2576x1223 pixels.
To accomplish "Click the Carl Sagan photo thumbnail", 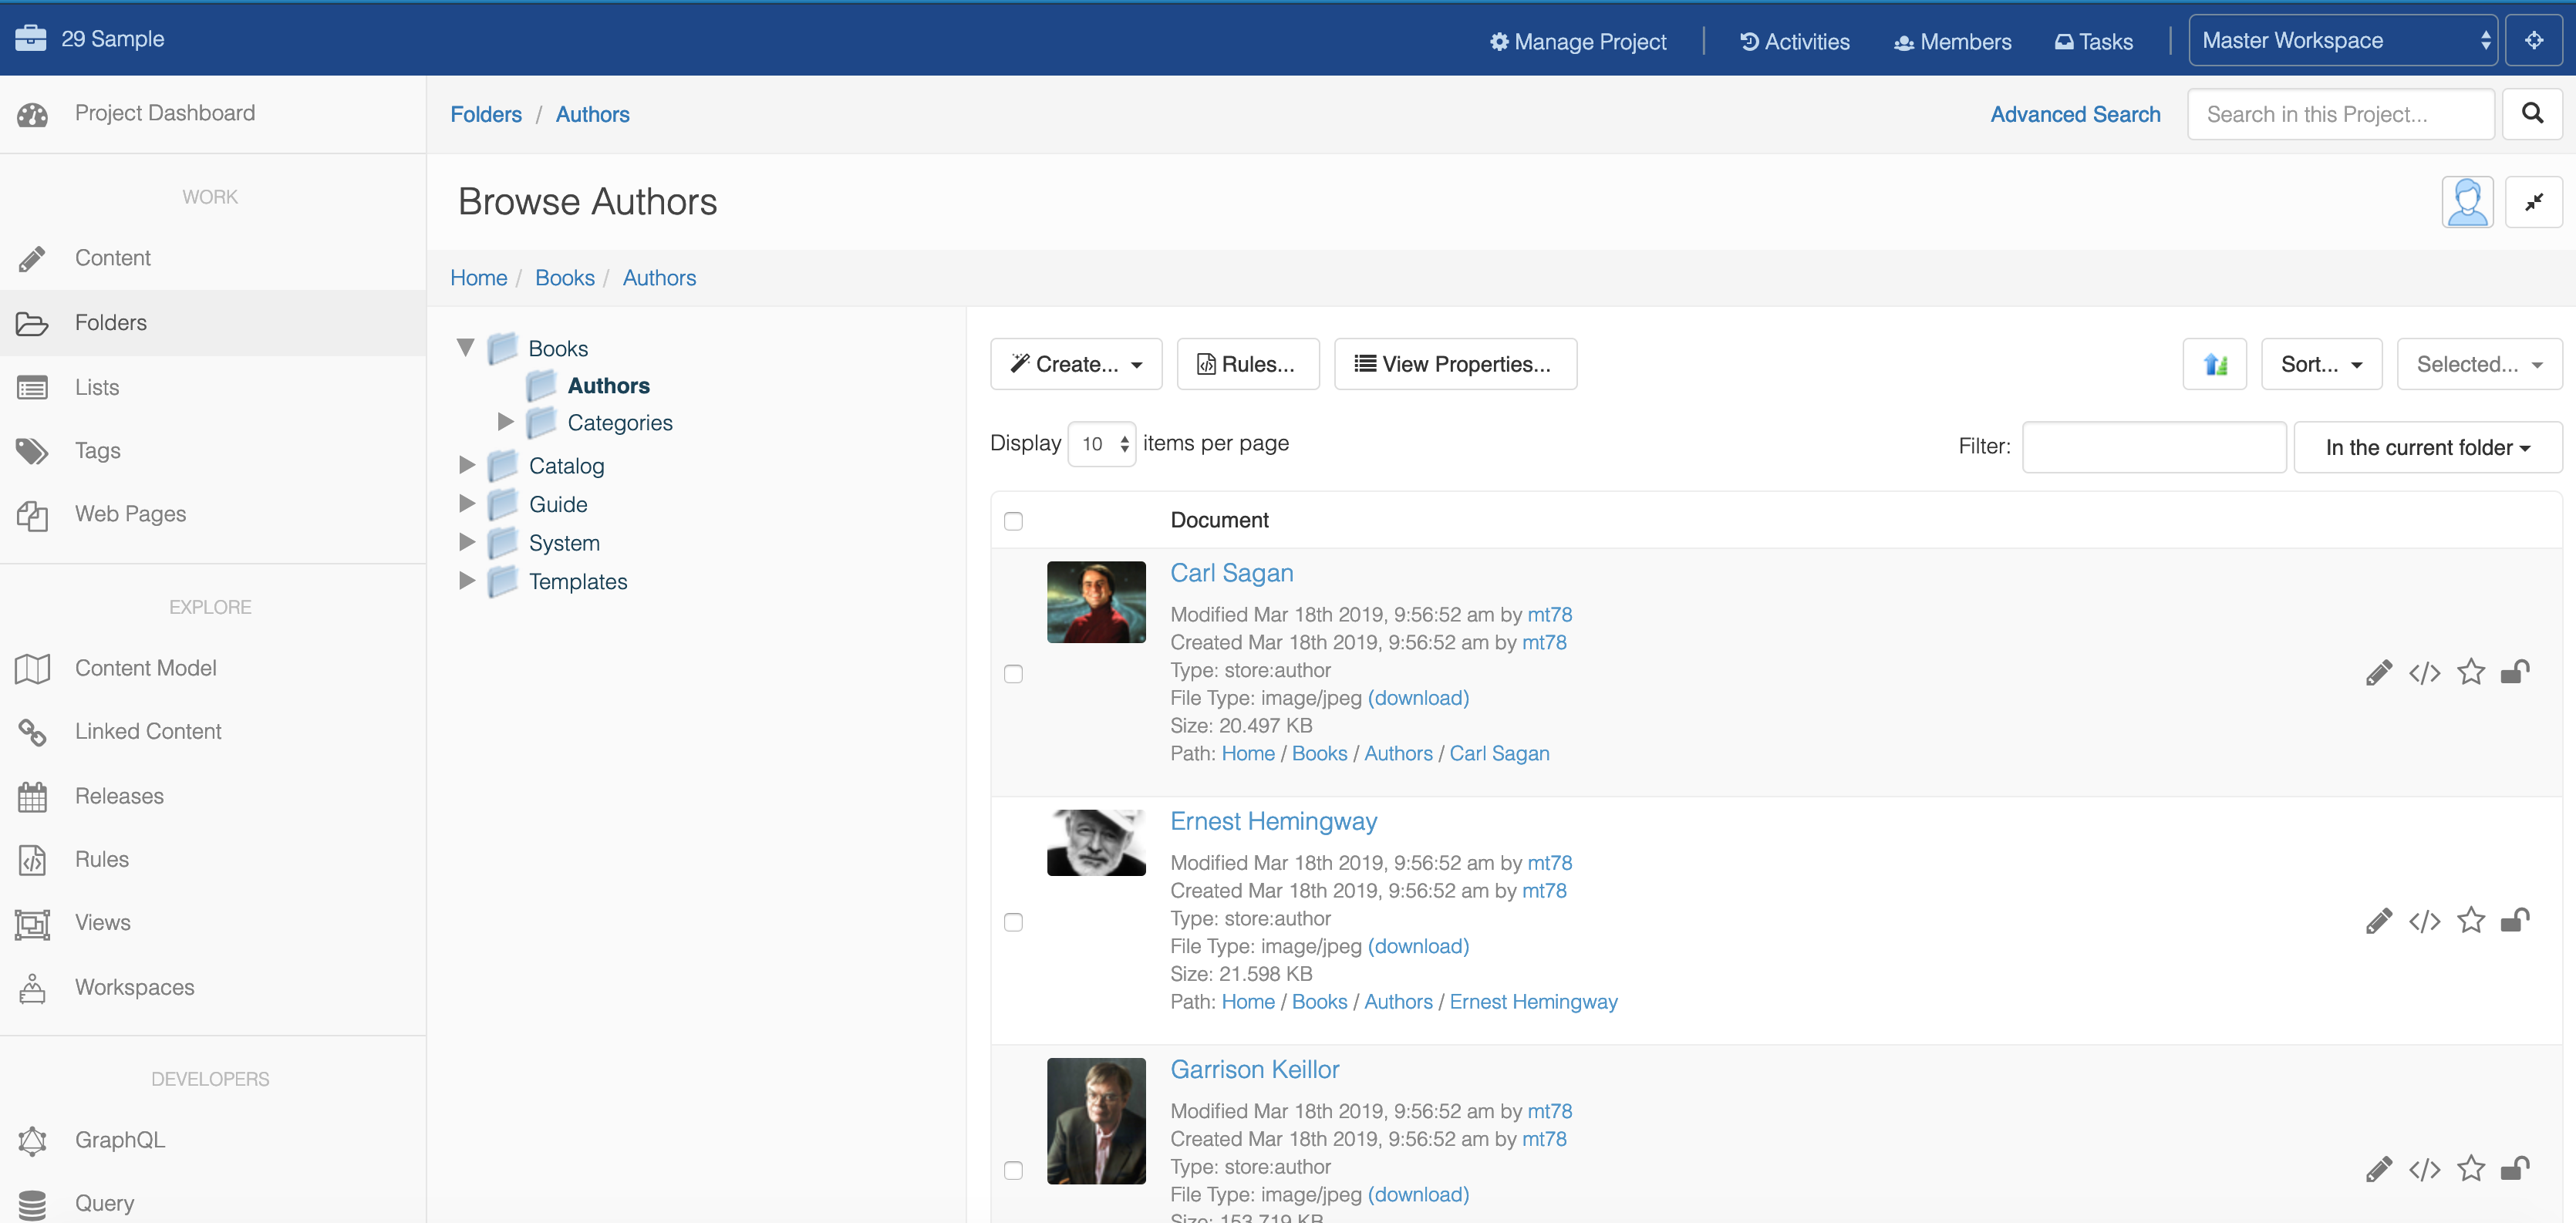I will (1096, 602).
